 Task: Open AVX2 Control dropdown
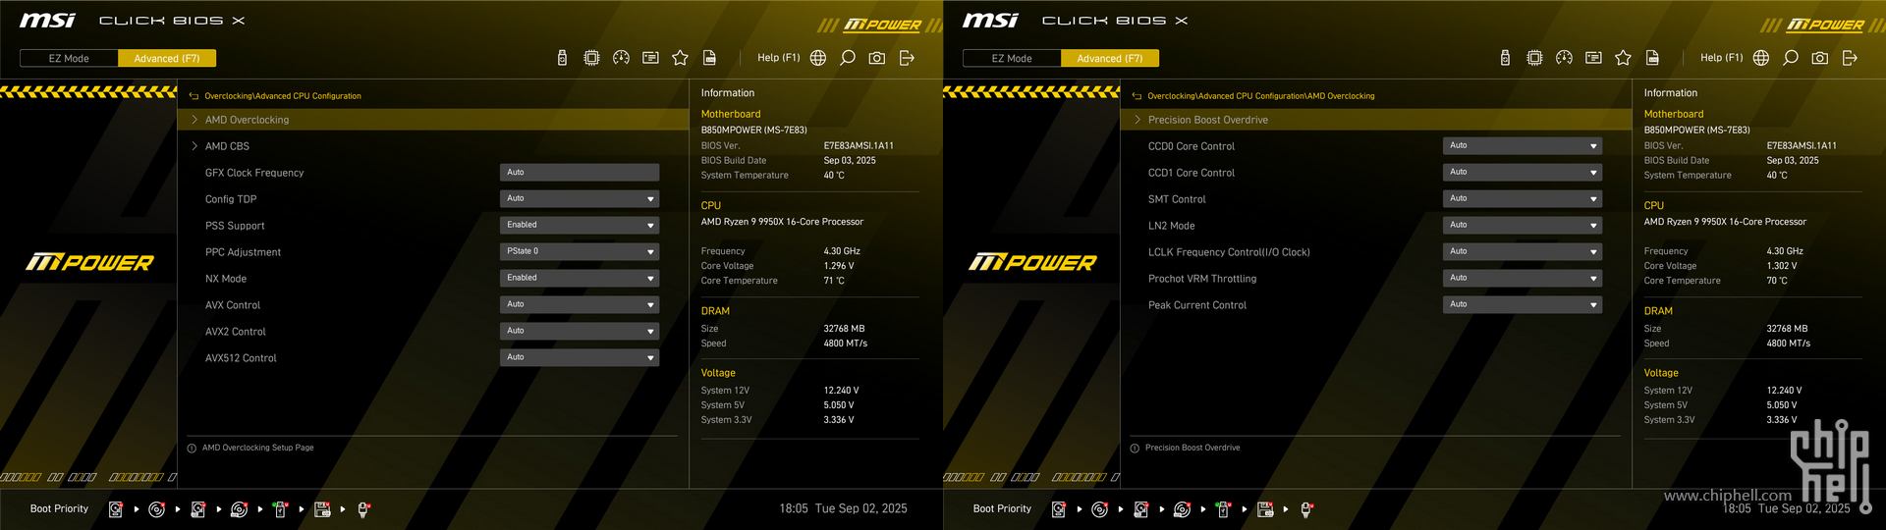[x=580, y=331]
